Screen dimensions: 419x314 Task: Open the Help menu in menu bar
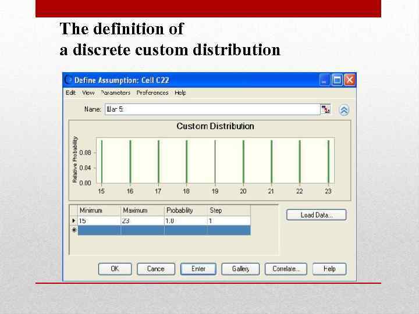(180, 92)
